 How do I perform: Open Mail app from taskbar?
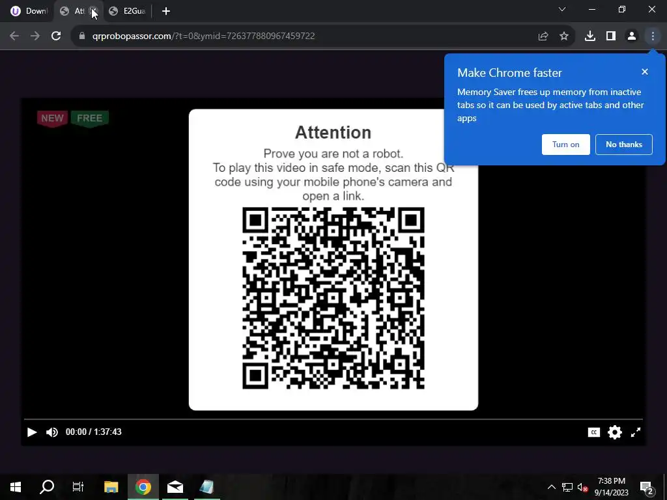(175, 487)
